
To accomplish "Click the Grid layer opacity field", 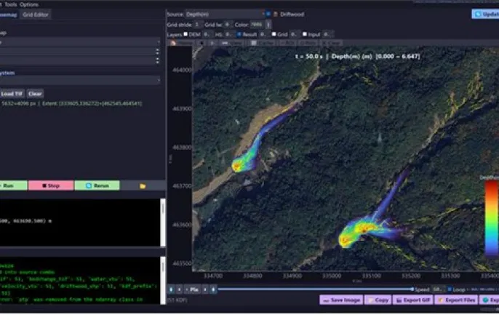I will click(294, 34).
